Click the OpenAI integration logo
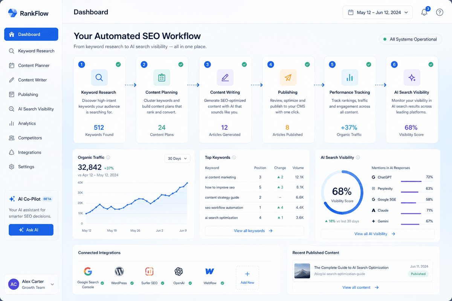Viewport: 452px width, 301px height. (179, 271)
